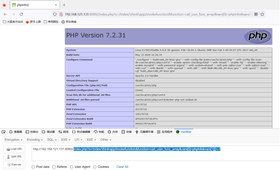The height and width of the screenshot is (170, 280).
Task: Click the /usr/local/etc/php/conf.d scan dir value
Action: pos(150,95)
